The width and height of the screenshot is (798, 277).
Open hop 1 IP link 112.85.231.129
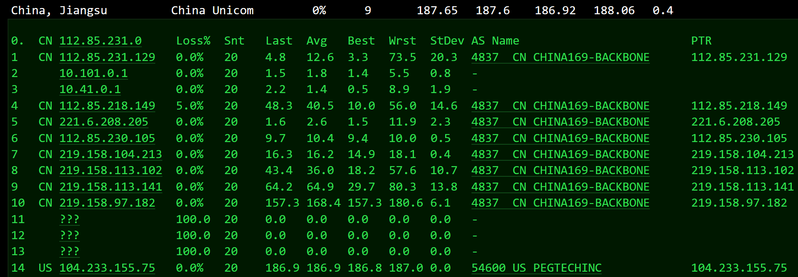pos(107,57)
